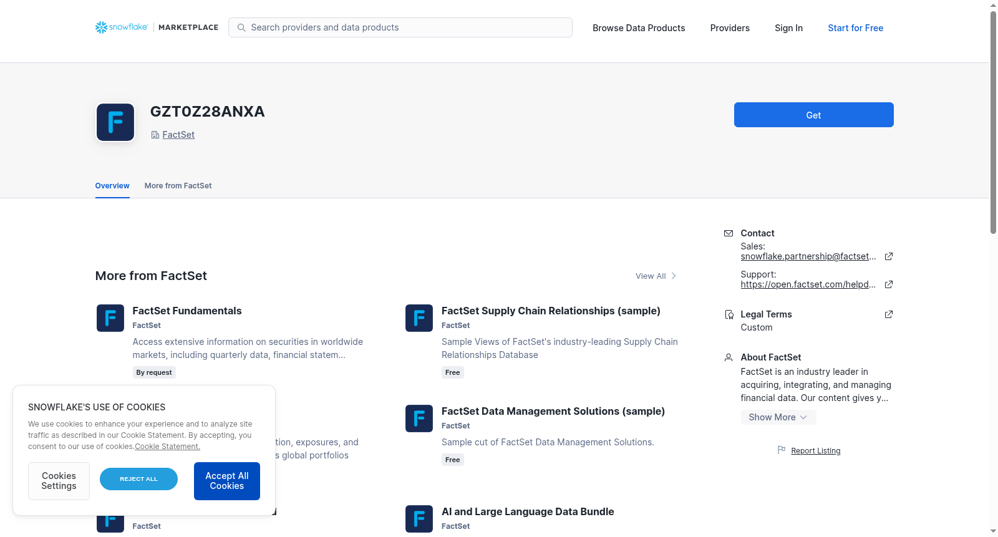This screenshot has width=998, height=537.
Task: Switch to the More from FactSet tab
Action: (178, 186)
